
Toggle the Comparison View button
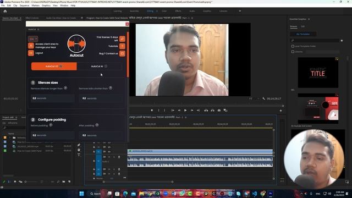click(x=226, y=110)
